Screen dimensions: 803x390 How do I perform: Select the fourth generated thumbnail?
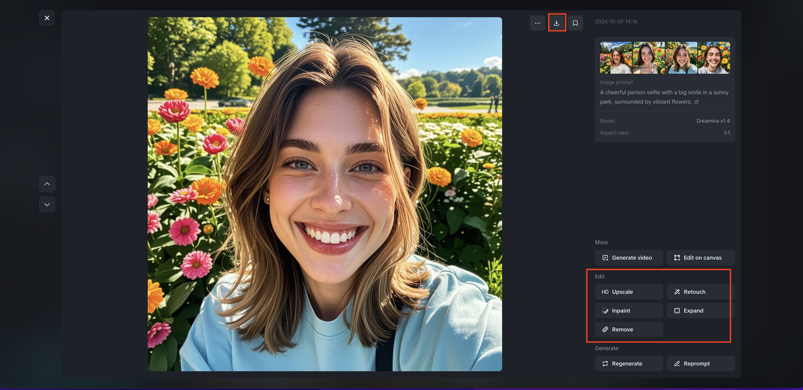(x=714, y=58)
